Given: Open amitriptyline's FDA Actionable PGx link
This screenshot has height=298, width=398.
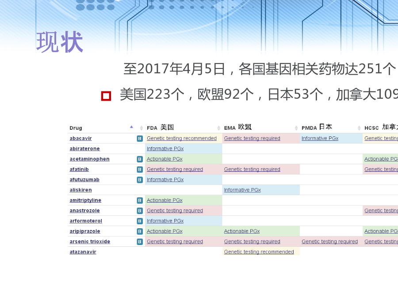Looking at the screenshot, I should 165,200.
